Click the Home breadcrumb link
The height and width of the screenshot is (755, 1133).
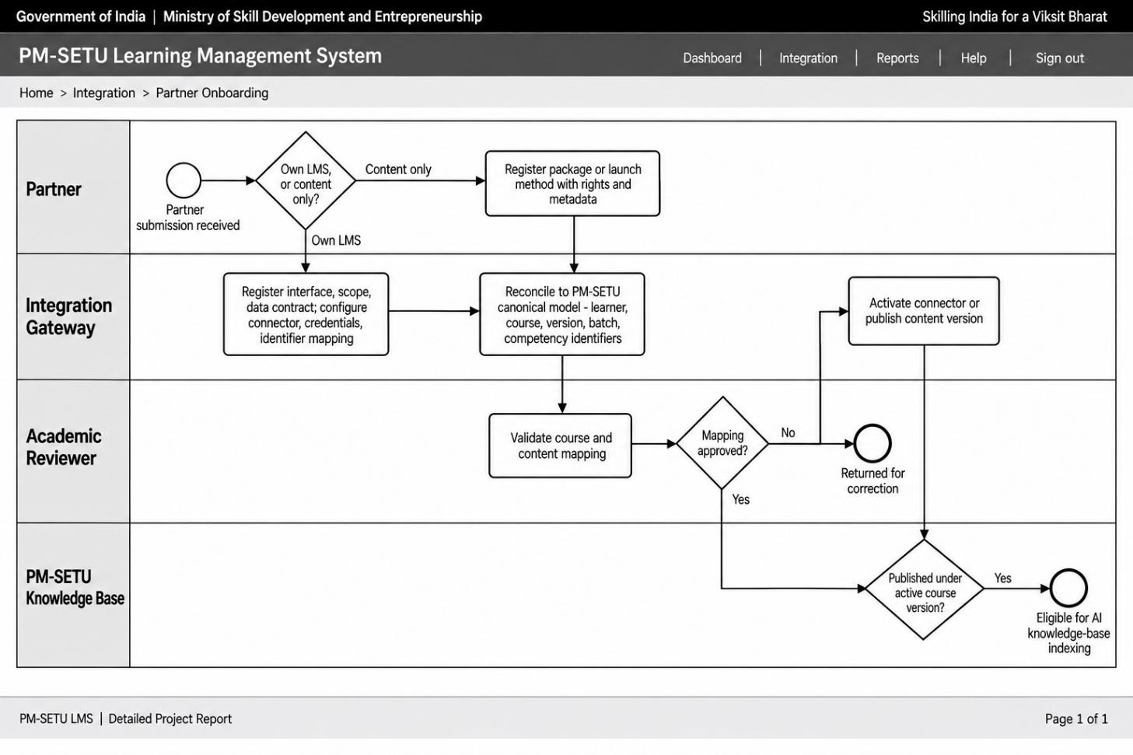[x=37, y=93]
